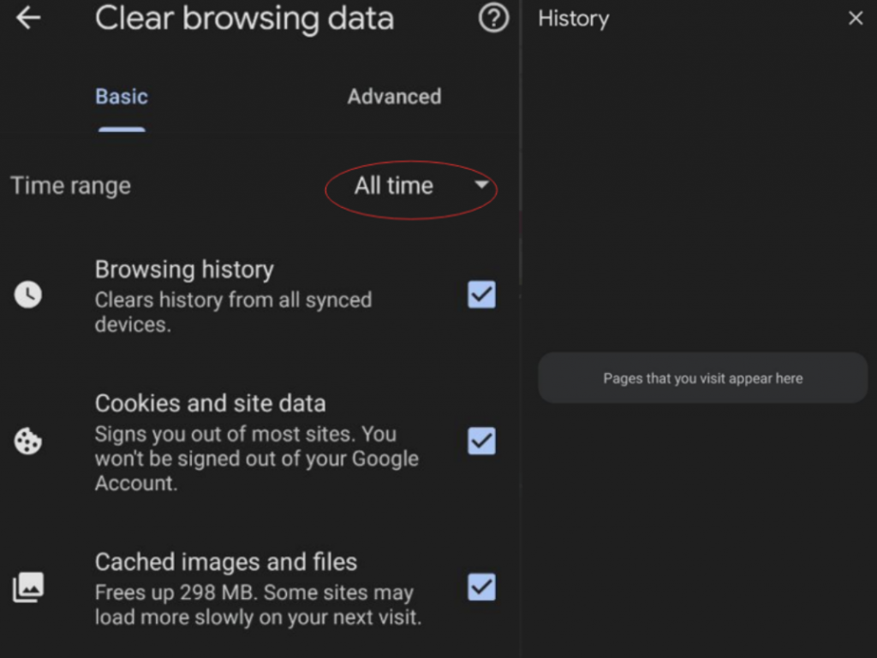Close the History panel
This screenshot has width=877, height=658.
point(855,19)
